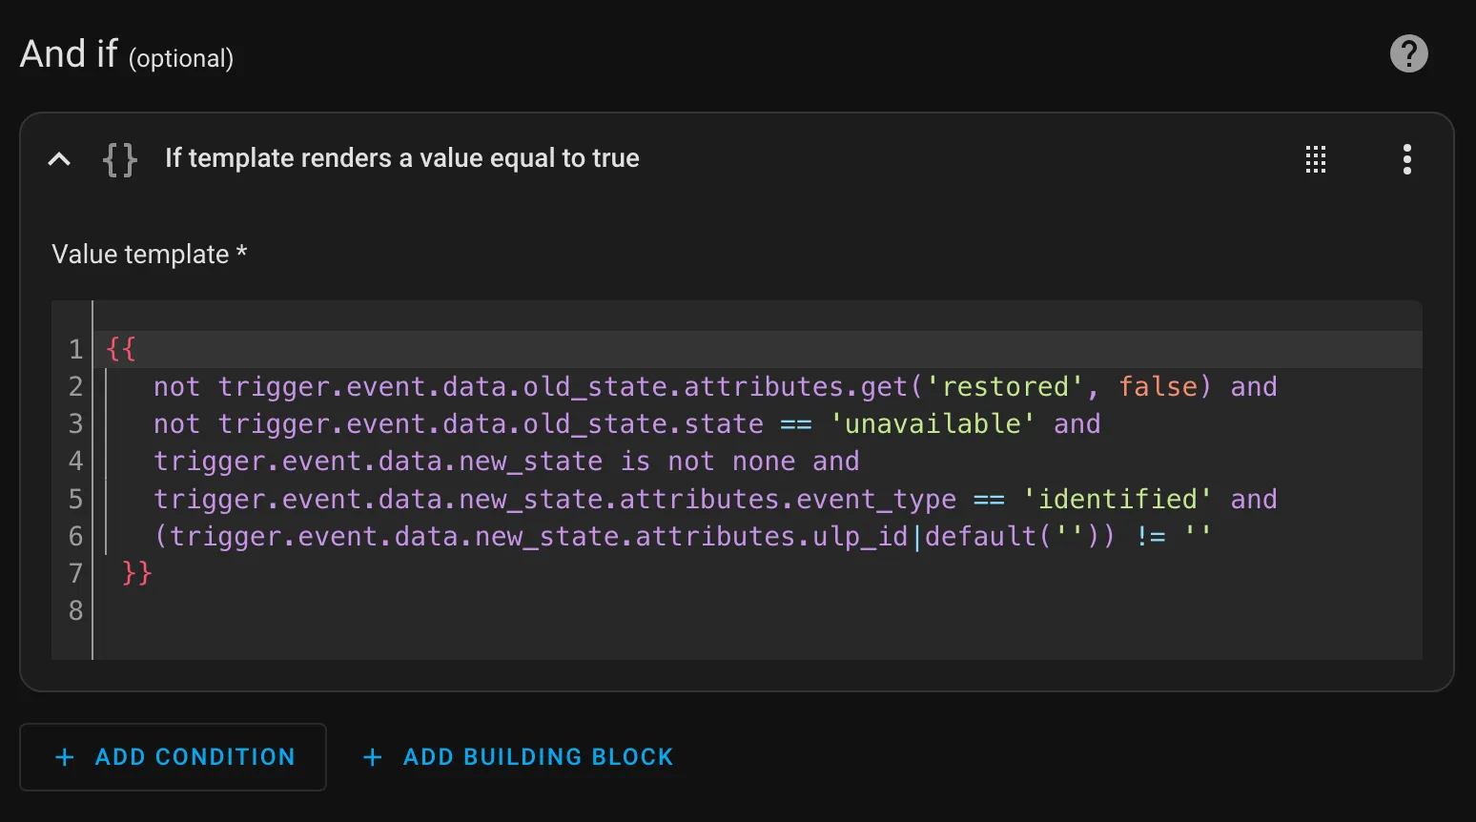The image size is (1476, 822).
Task: Open the three-dot condition options menu
Action: (x=1407, y=159)
